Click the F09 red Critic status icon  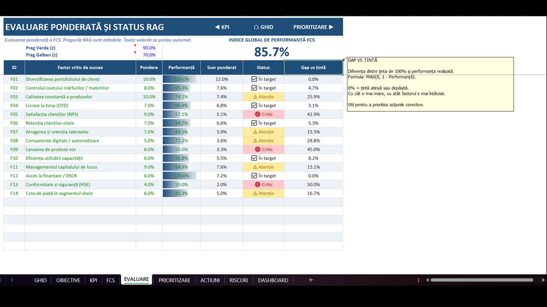coord(257,149)
